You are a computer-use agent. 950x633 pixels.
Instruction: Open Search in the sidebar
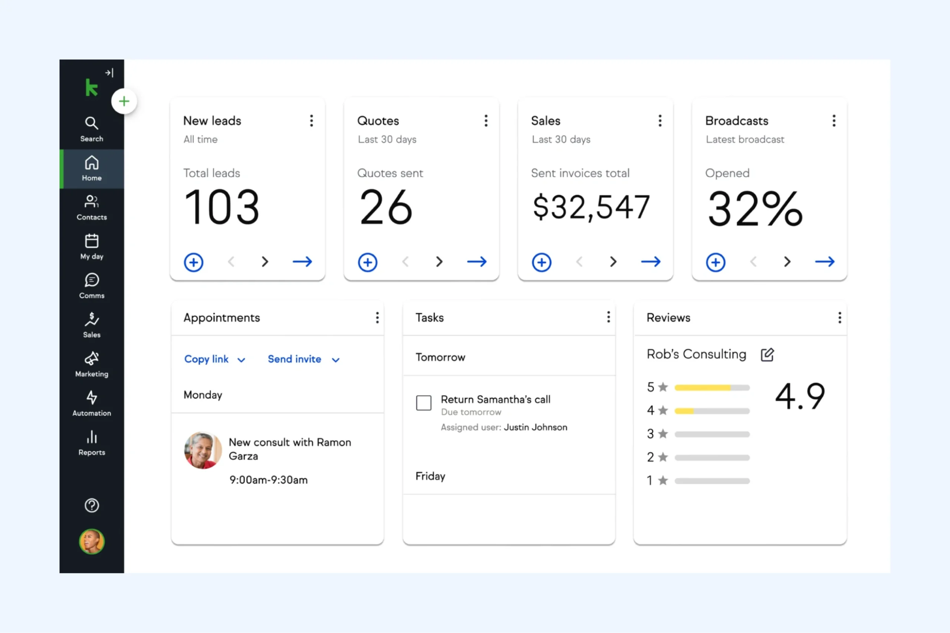pos(92,129)
